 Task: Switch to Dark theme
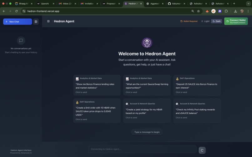216,21
